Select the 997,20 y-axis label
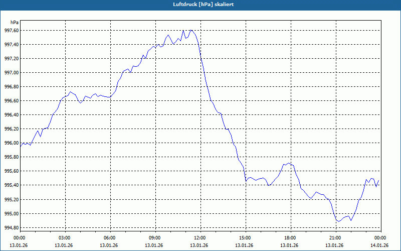 pyautogui.click(x=12, y=59)
